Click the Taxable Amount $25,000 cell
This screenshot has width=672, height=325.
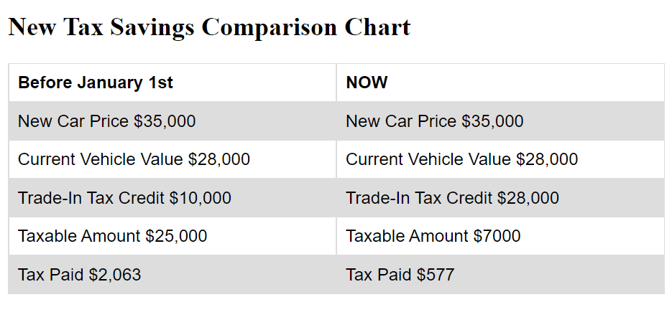pyautogui.click(x=172, y=235)
